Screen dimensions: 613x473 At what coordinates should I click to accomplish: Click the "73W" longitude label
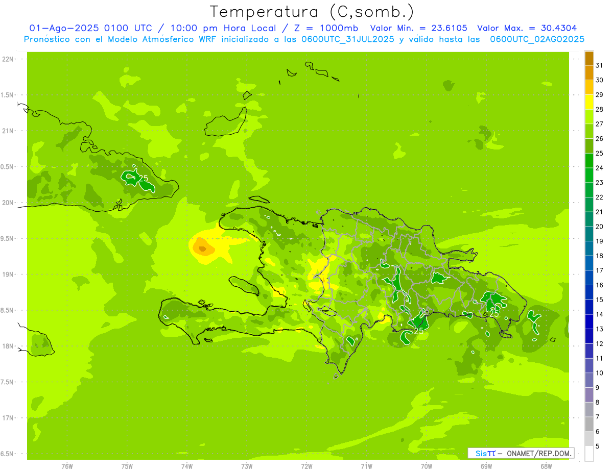[x=247, y=466]
